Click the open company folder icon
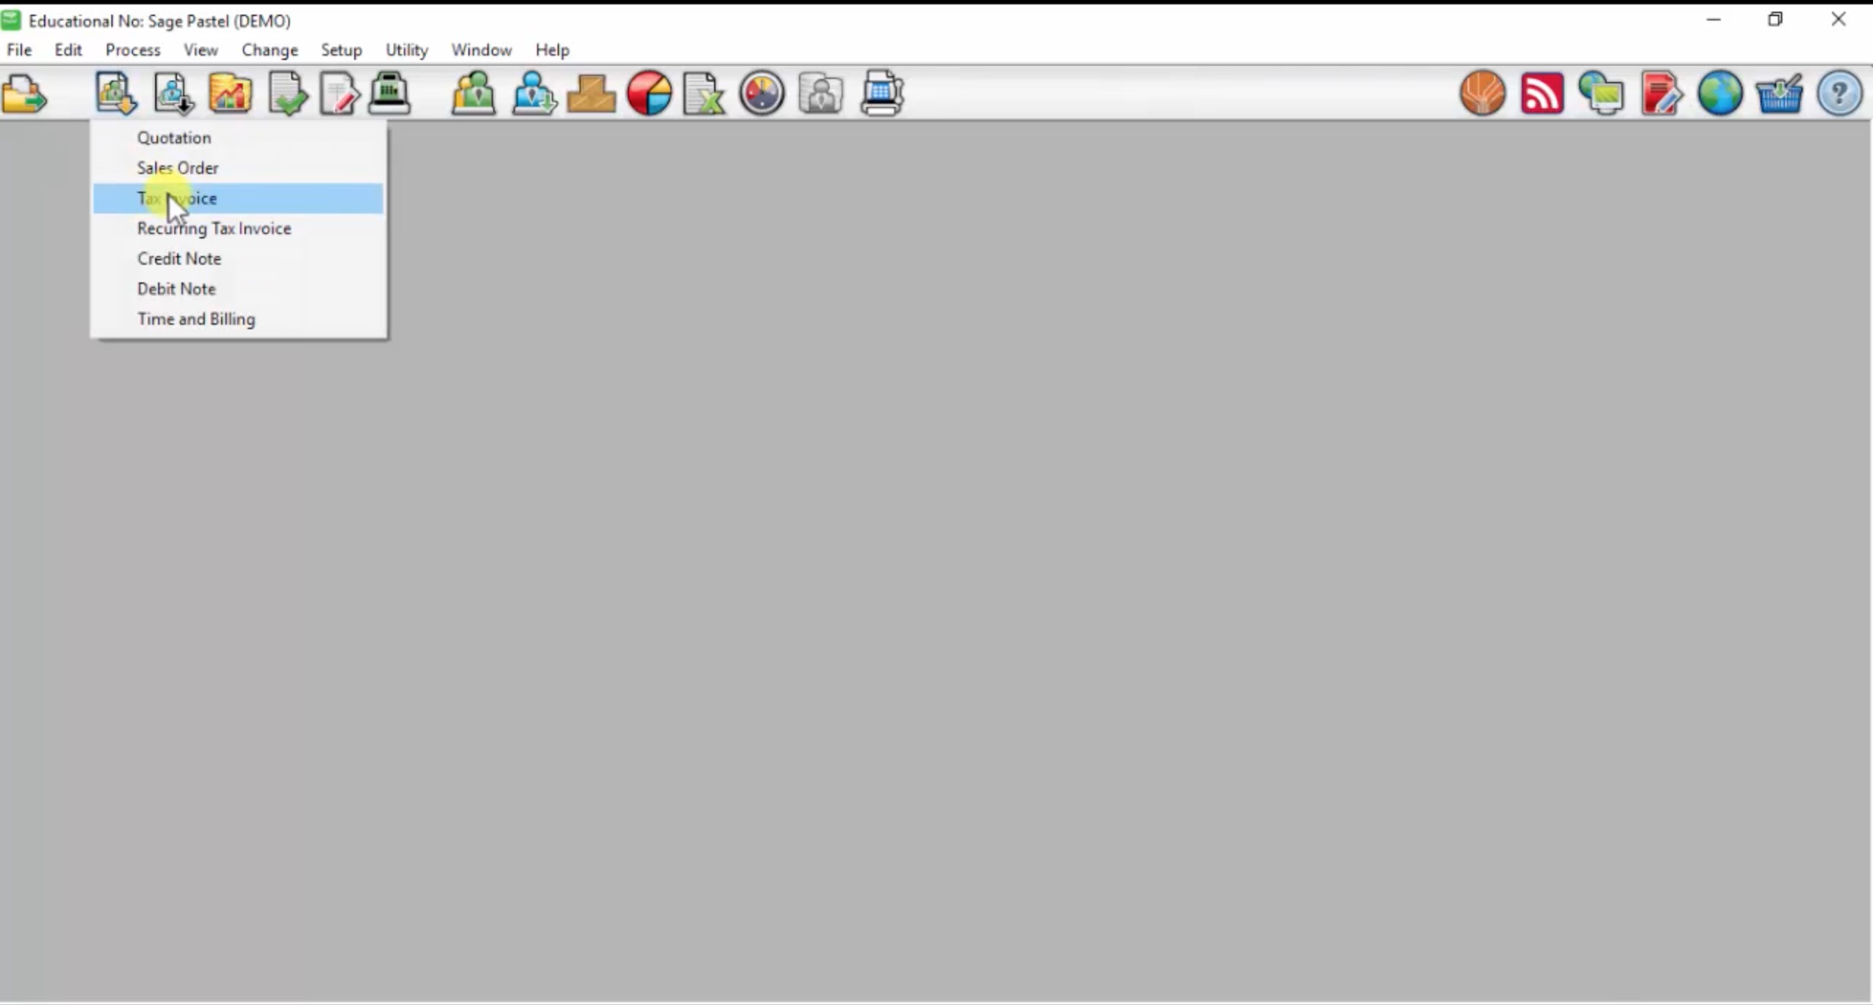 point(24,94)
